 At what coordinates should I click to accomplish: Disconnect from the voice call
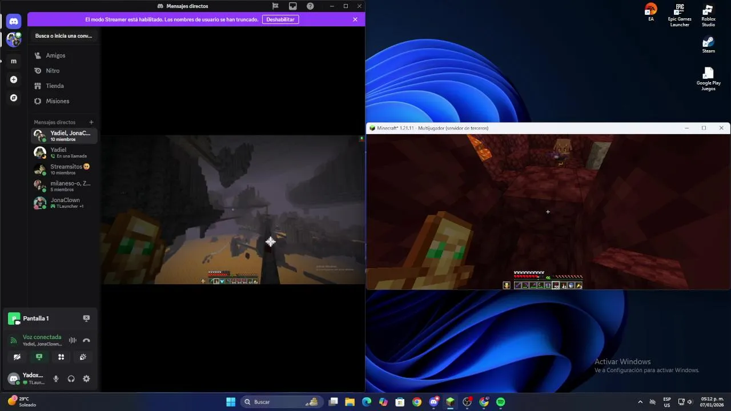click(86, 340)
